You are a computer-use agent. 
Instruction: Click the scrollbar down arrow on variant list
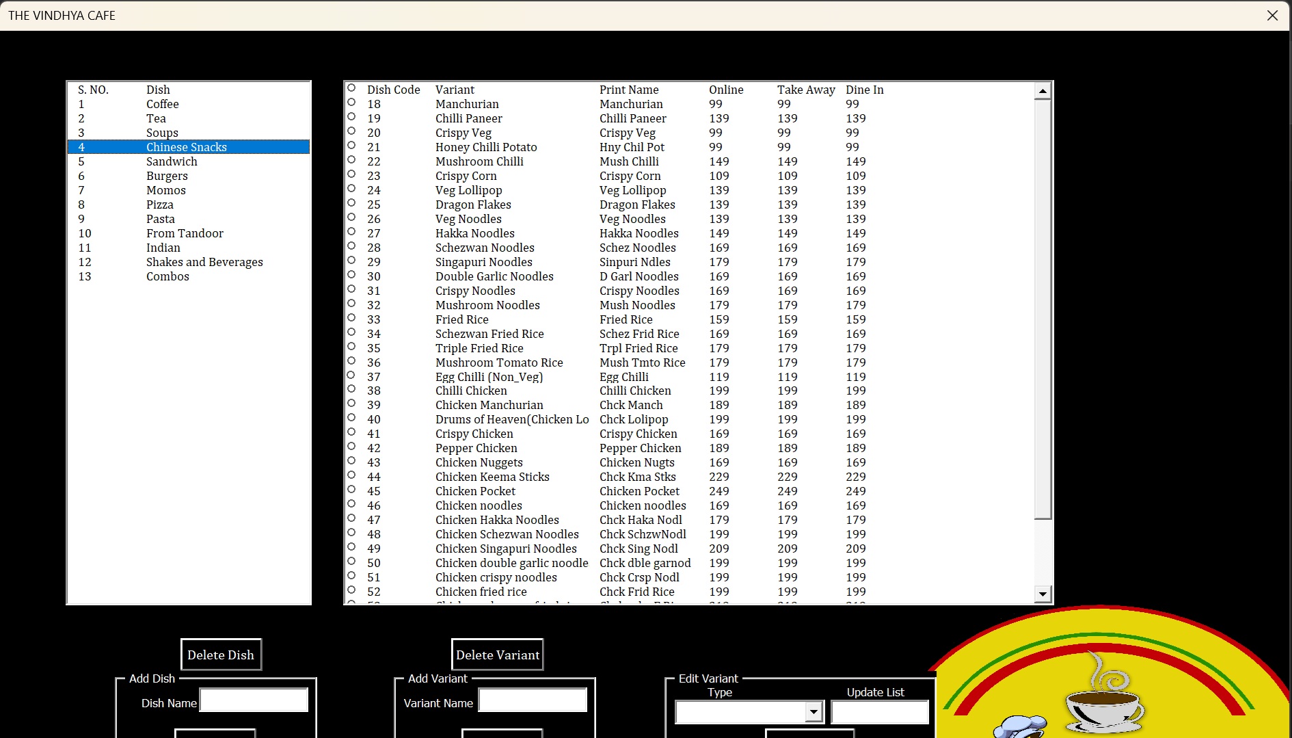1042,594
